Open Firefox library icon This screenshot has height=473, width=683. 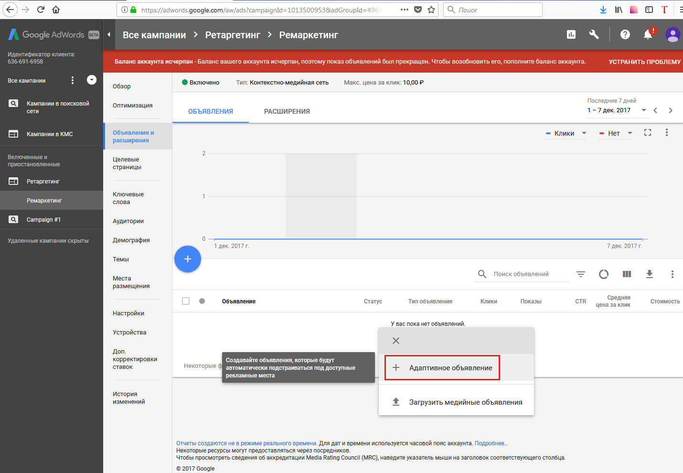pos(619,10)
